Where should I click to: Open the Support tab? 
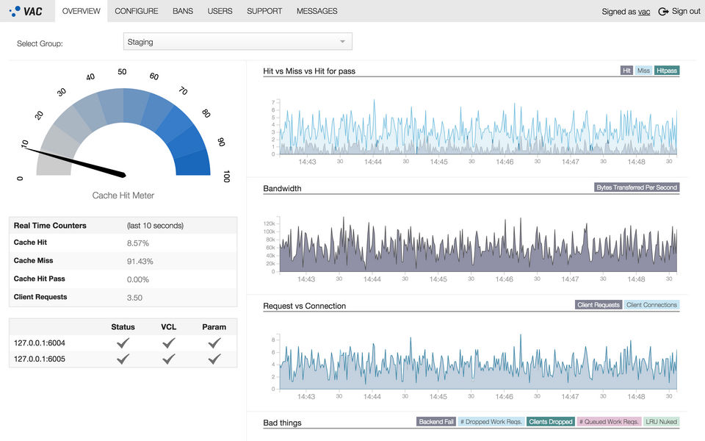(x=264, y=11)
